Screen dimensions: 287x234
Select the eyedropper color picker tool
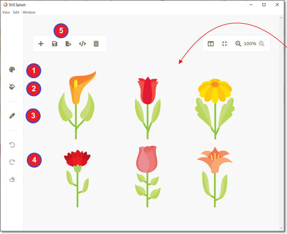click(12, 116)
